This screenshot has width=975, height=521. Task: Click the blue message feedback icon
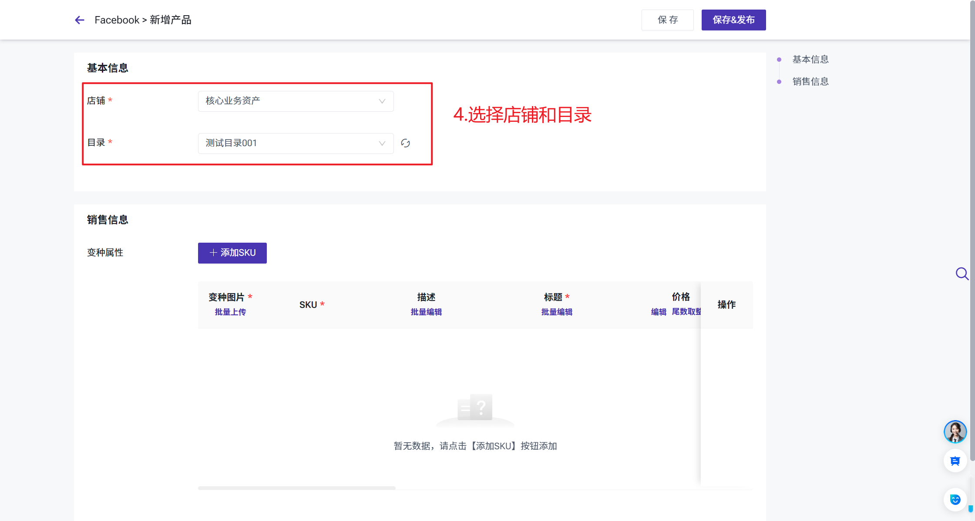pyautogui.click(x=955, y=461)
